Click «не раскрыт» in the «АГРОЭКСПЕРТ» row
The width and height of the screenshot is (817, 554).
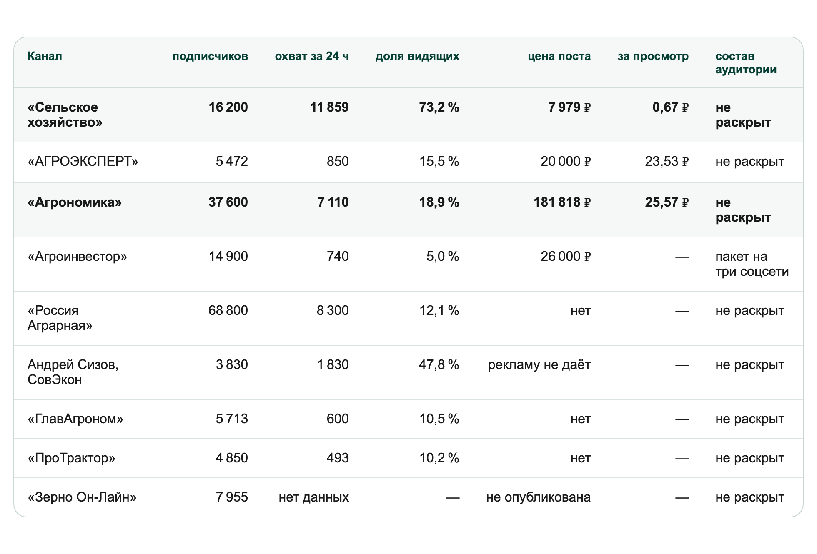pyautogui.click(x=750, y=162)
